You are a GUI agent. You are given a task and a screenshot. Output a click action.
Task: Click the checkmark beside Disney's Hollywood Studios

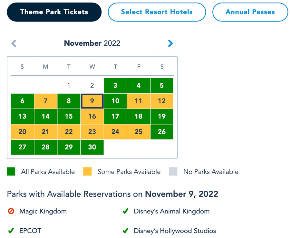[x=125, y=231]
